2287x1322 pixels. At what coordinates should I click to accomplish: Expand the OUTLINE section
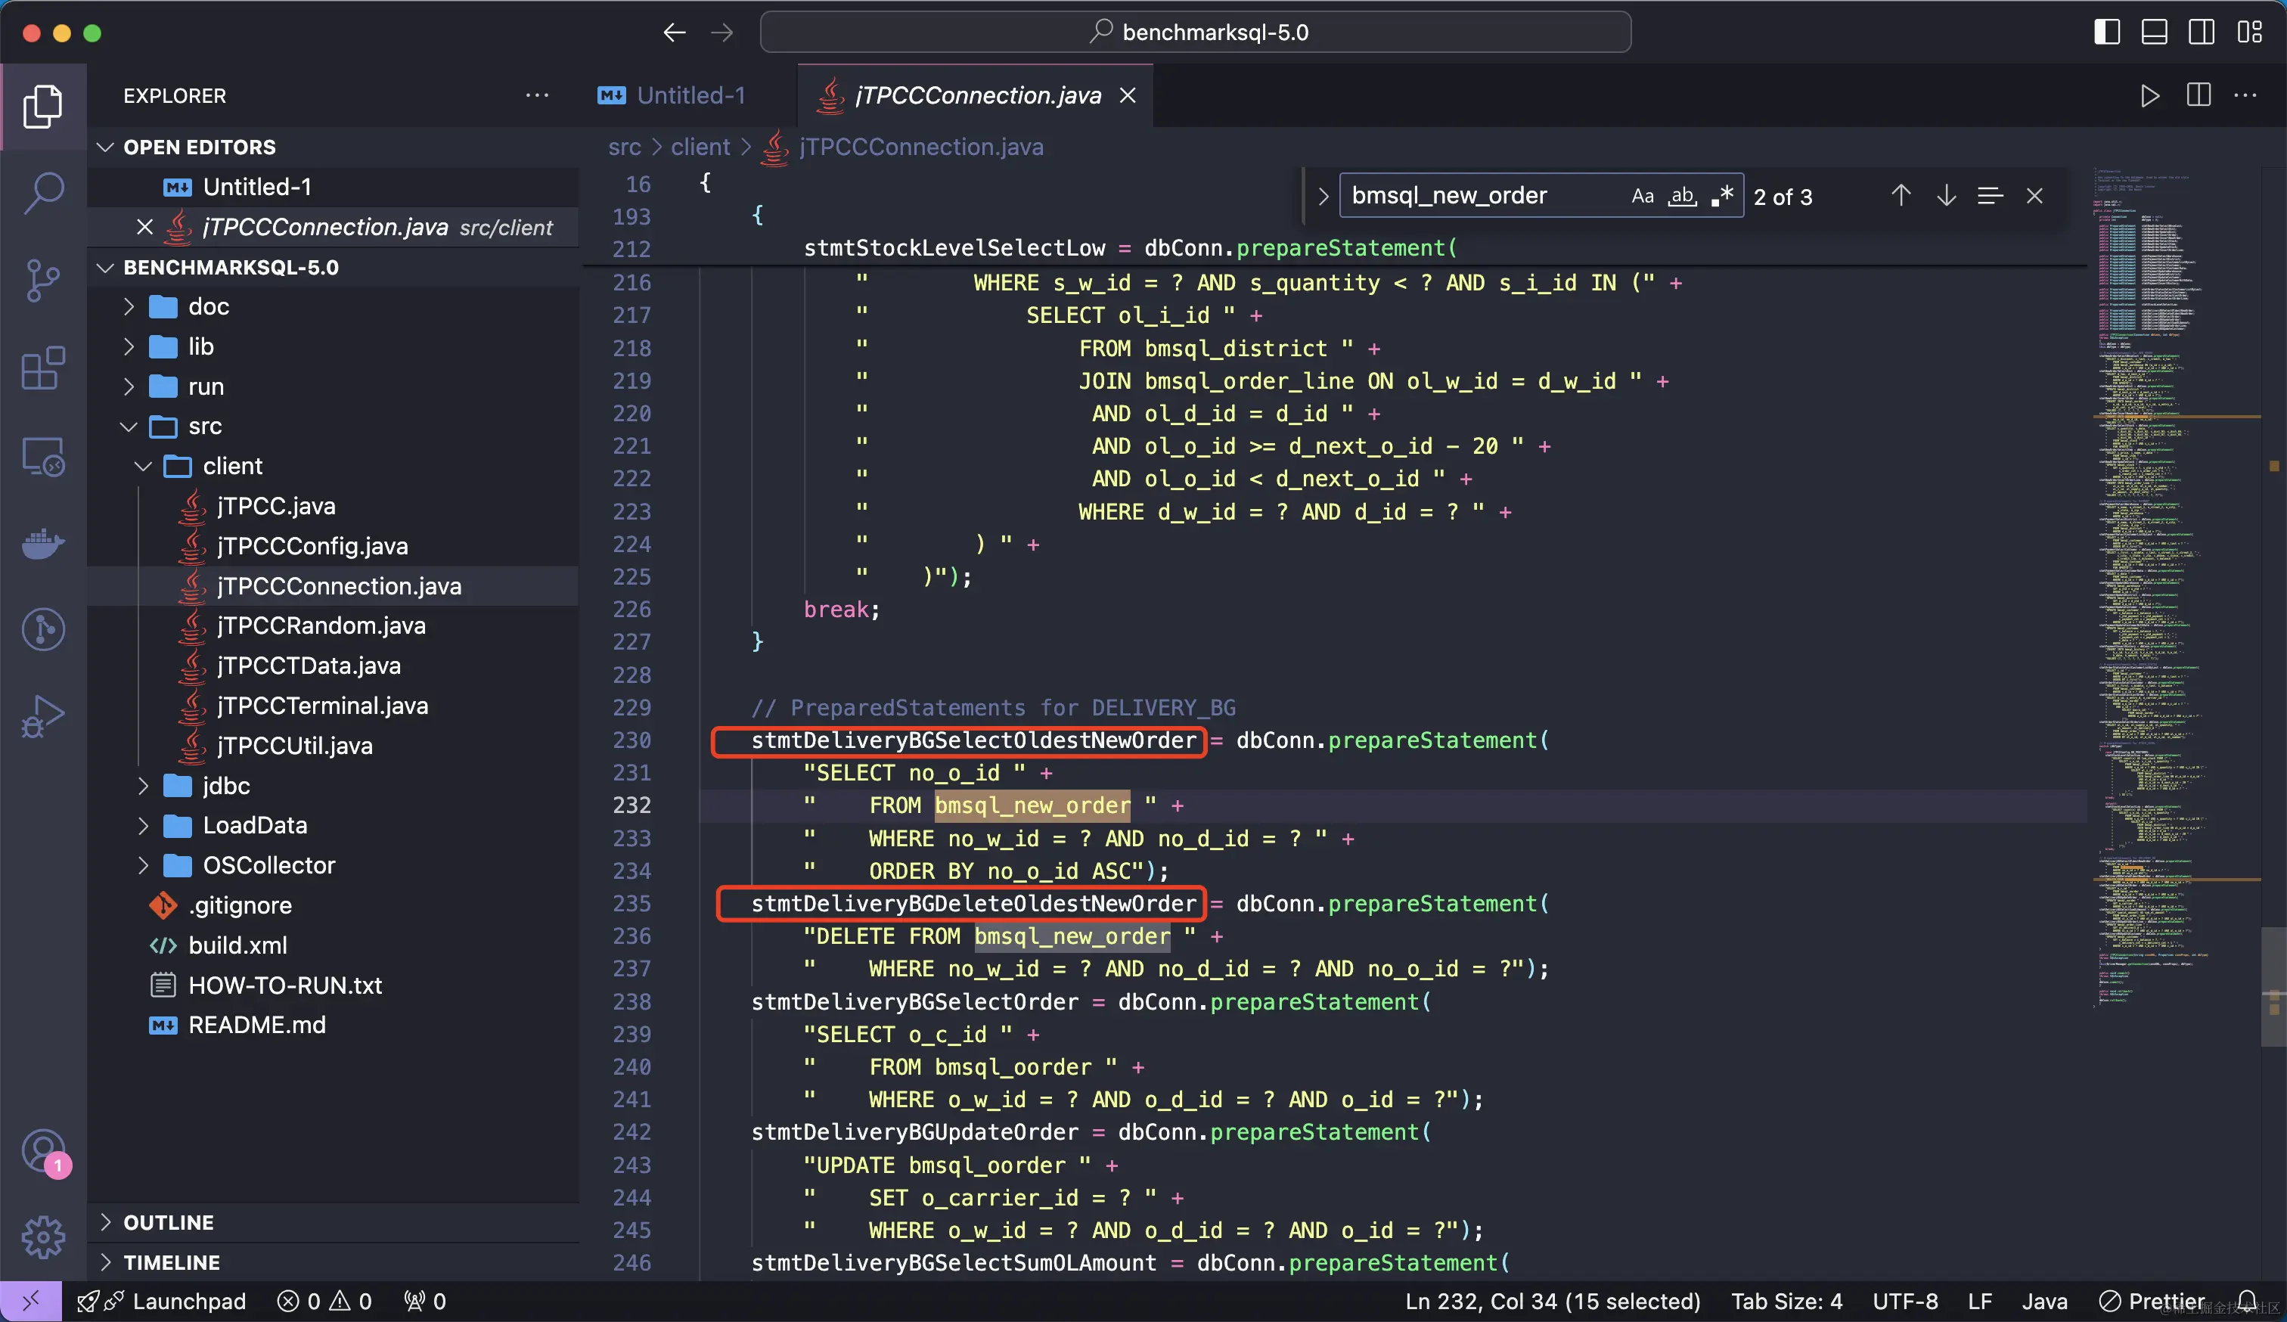(169, 1222)
